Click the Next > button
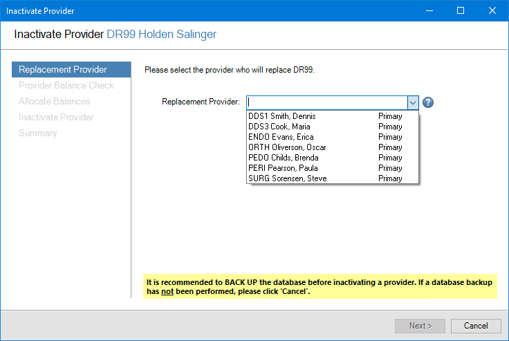 click(420, 326)
